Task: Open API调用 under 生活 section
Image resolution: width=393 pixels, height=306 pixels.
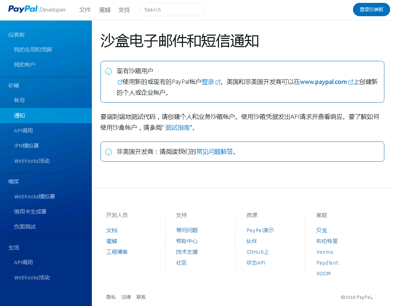Action: tap(23, 262)
